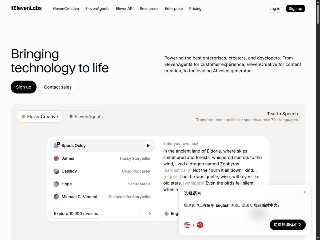
Task: Click the US flag in the language popup
Action: (x=187, y=225)
